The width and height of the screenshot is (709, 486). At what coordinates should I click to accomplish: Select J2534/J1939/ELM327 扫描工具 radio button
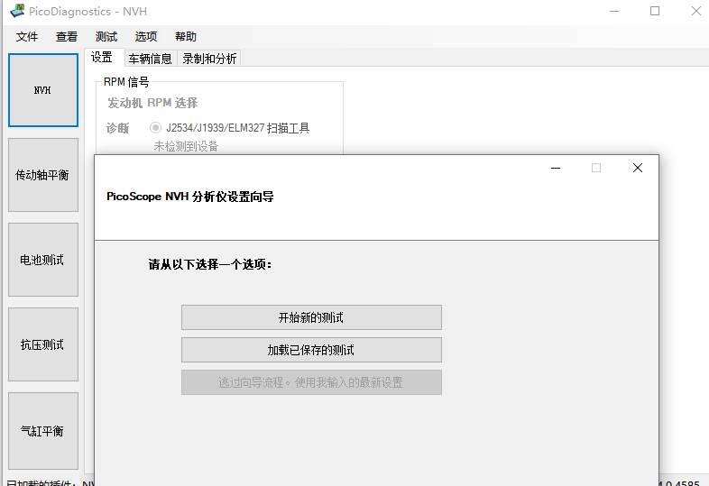point(155,128)
